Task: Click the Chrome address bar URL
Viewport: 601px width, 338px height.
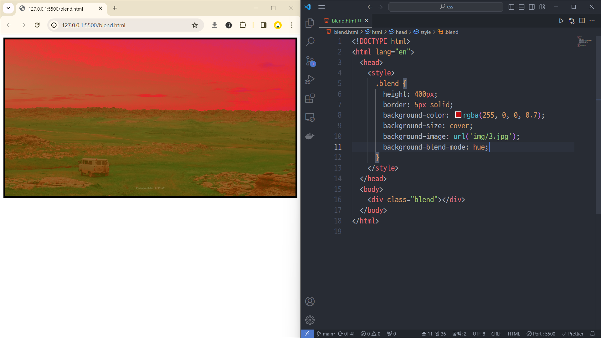Action: [93, 25]
